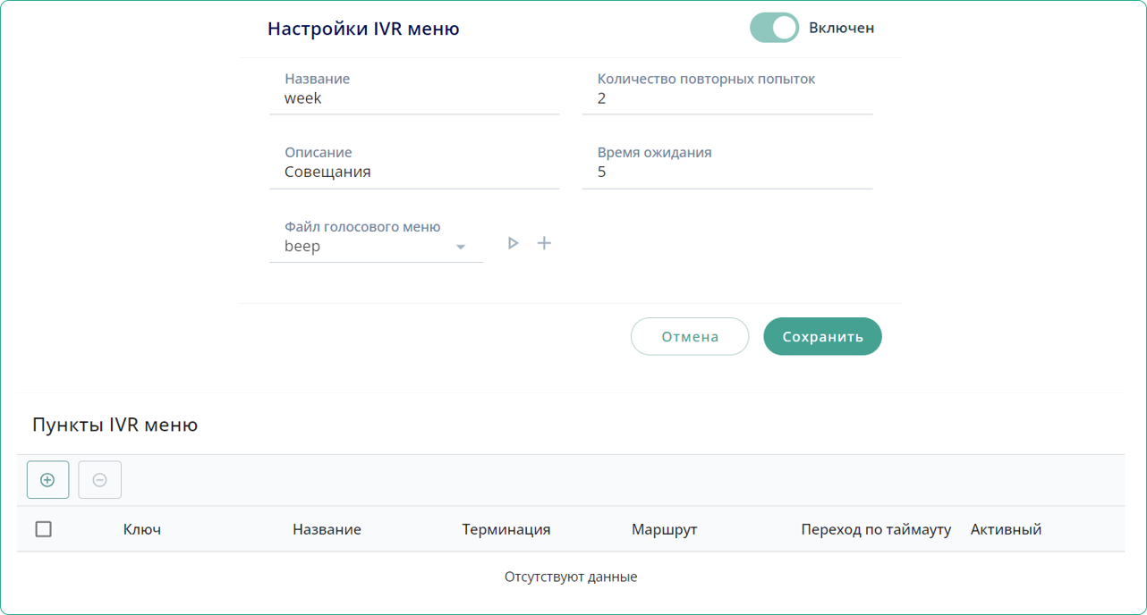This screenshot has height=615, width=1147.
Task: Toggle the Включен switch
Action: point(774,28)
